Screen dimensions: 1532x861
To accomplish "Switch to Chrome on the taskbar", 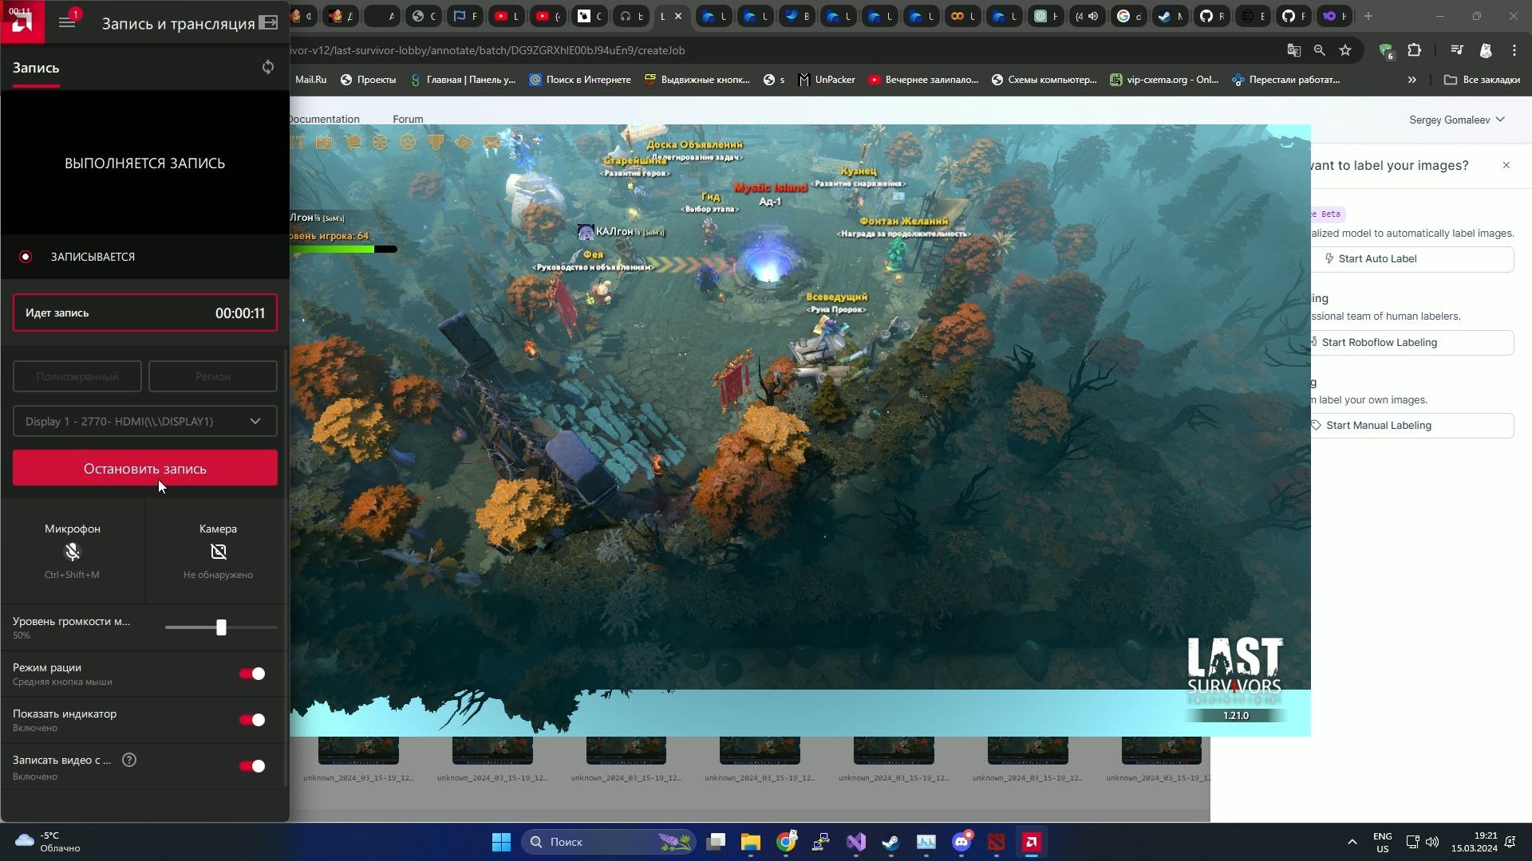I will click(x=787, y=842).
